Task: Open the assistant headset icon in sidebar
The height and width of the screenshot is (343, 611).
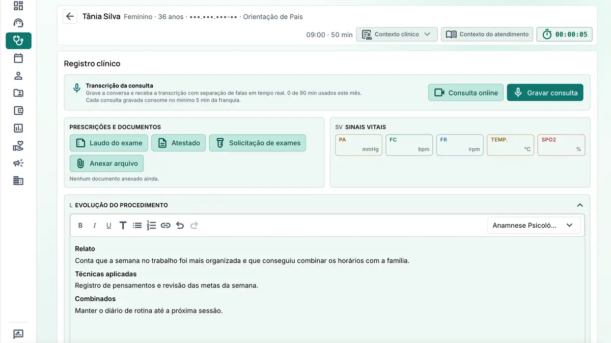Action: [18, 23]
